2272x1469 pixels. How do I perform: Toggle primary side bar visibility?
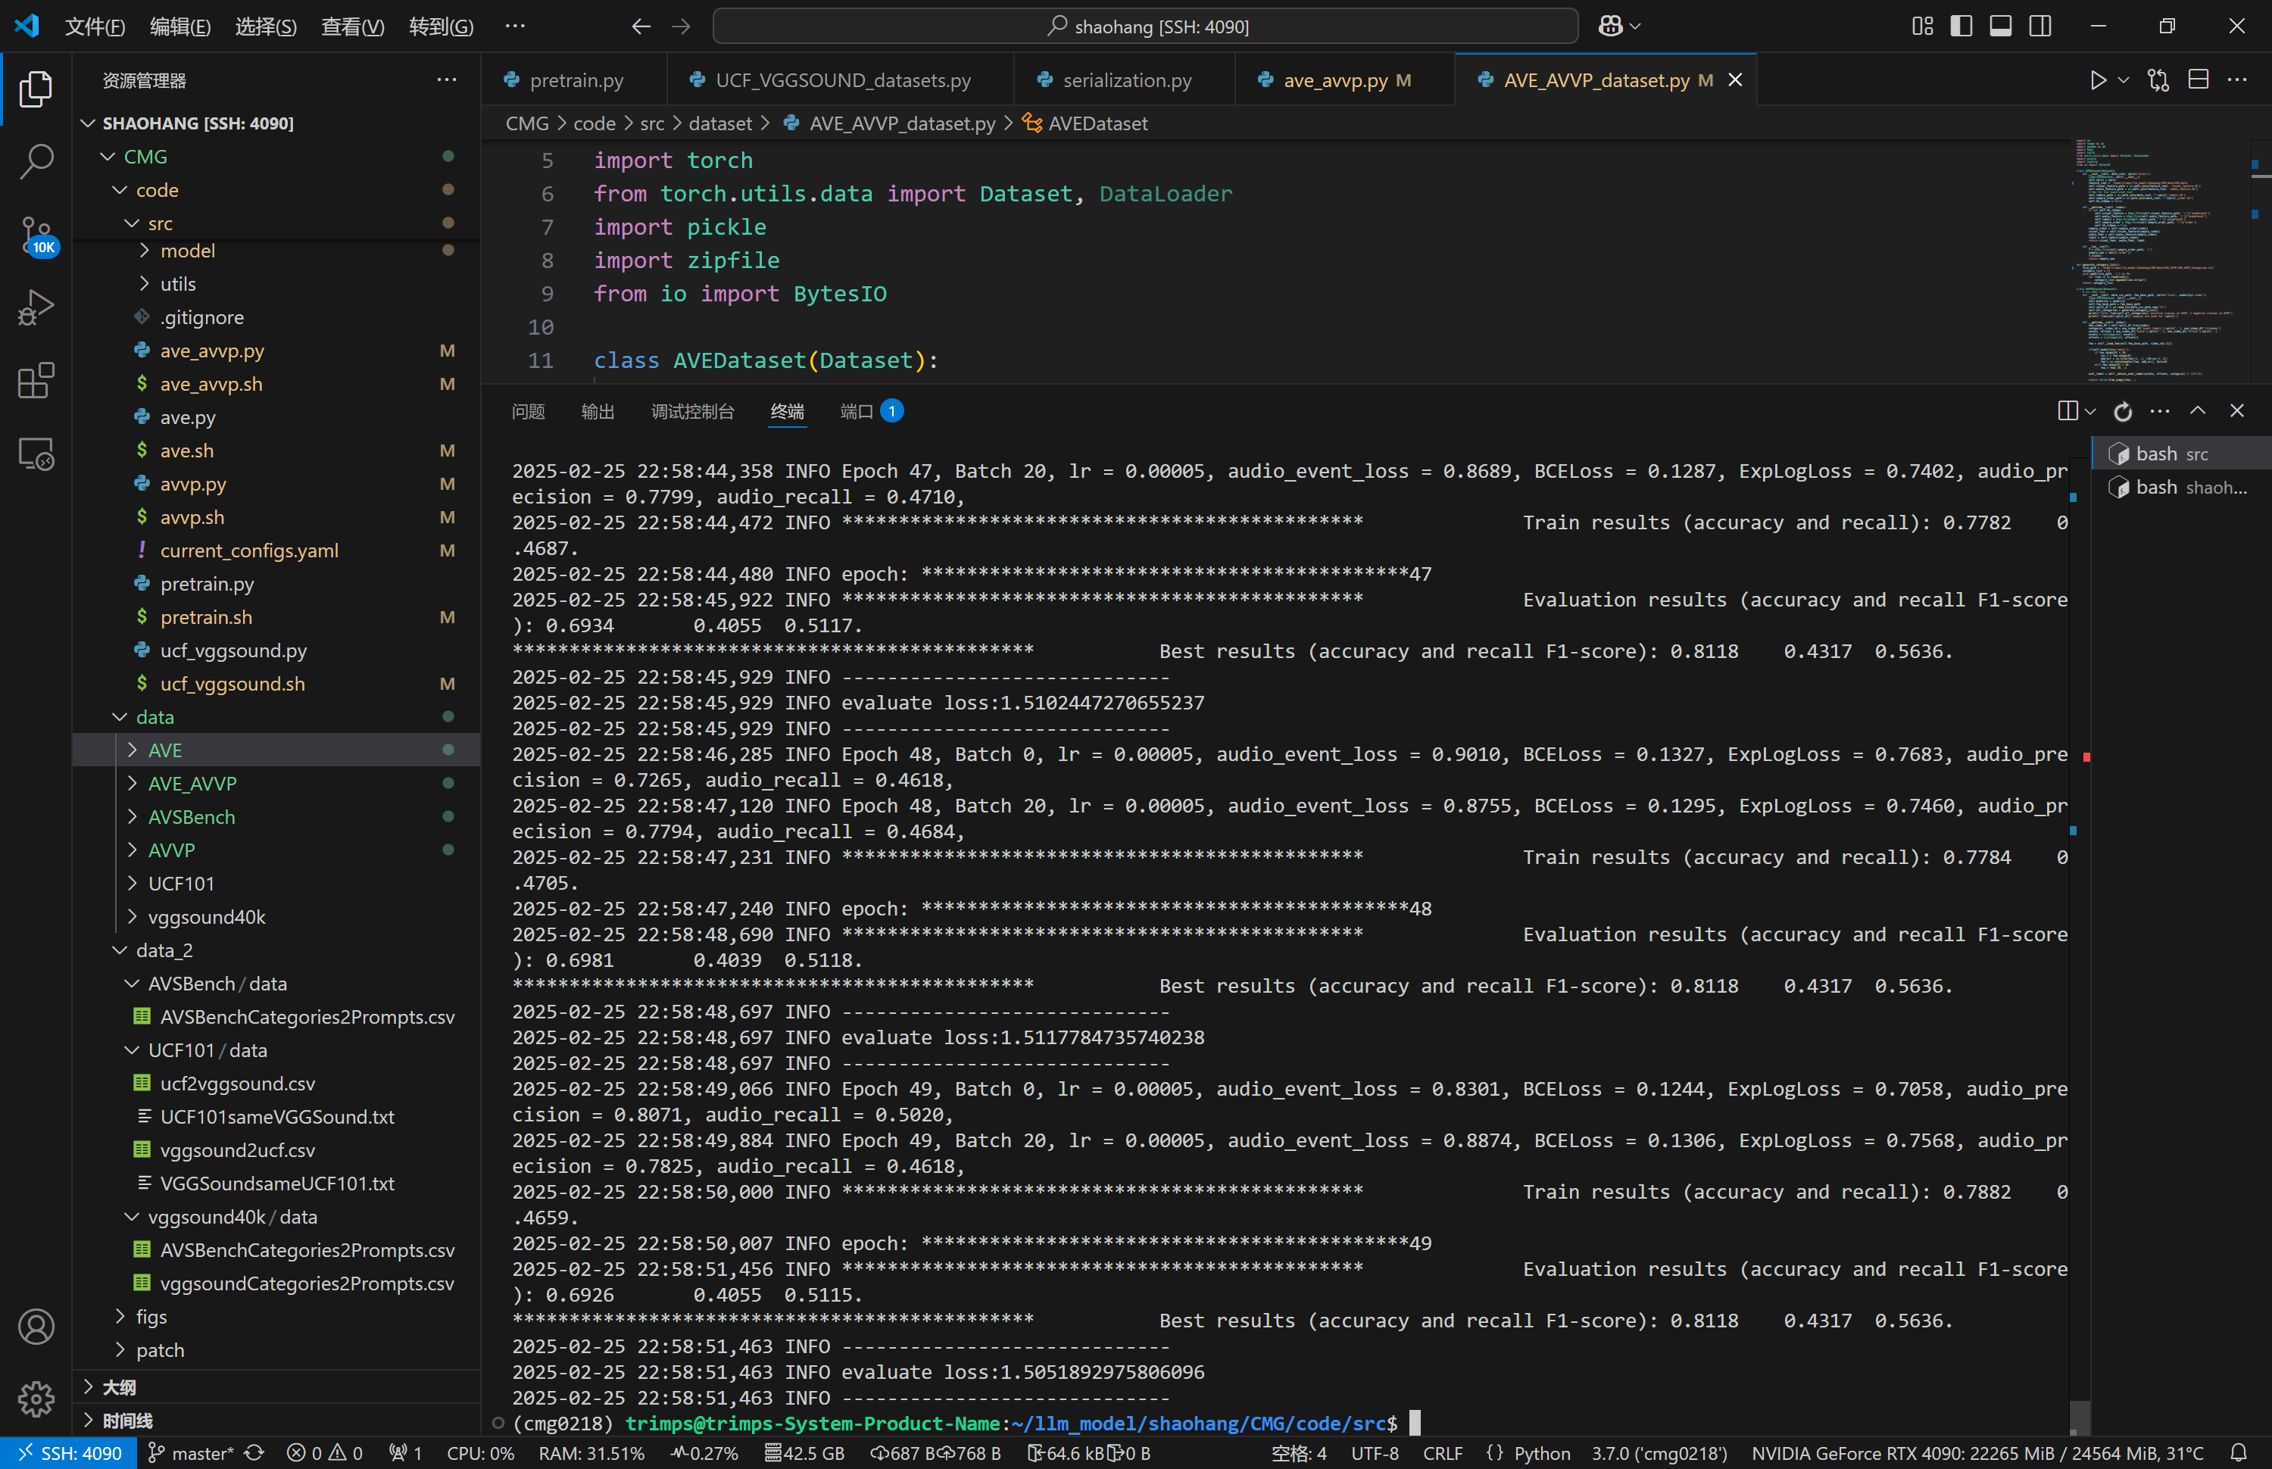pos(1961,26)
